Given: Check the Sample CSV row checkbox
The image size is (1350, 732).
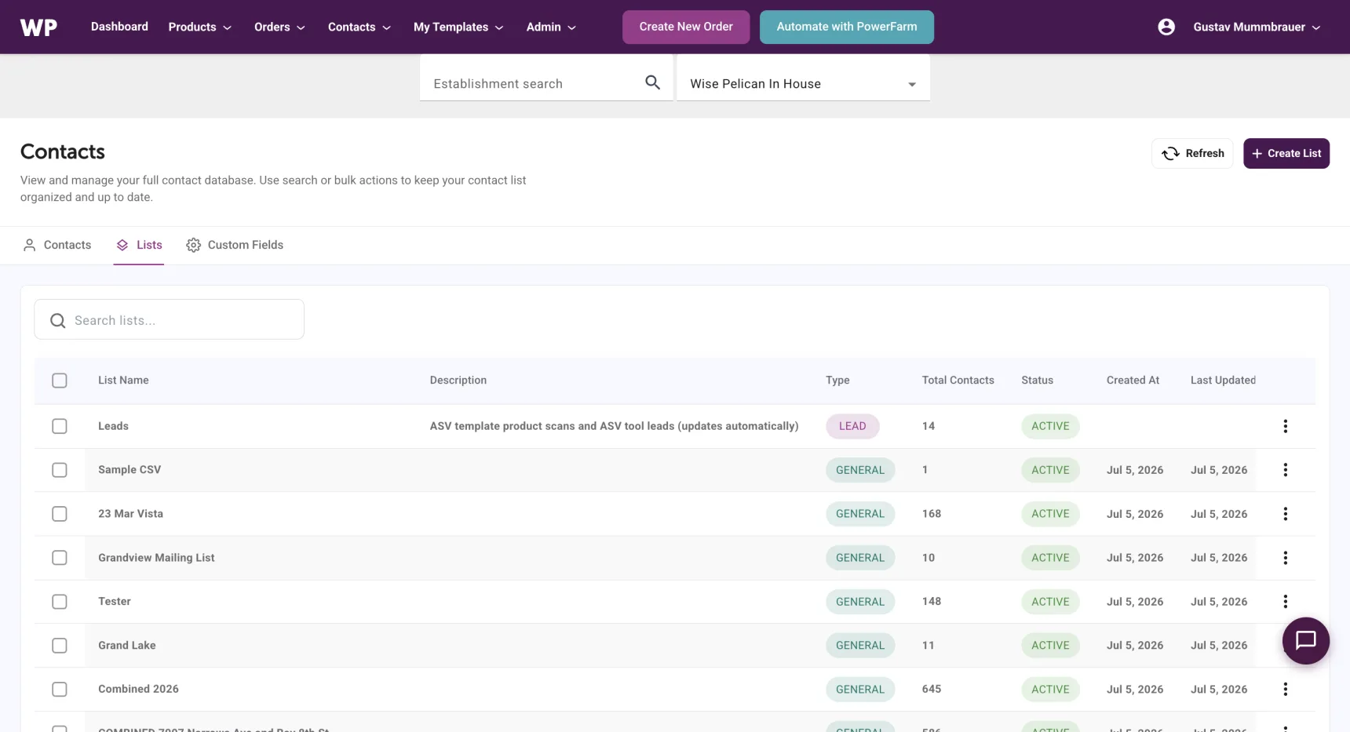Looking at the screenshot, I should 60,470.
